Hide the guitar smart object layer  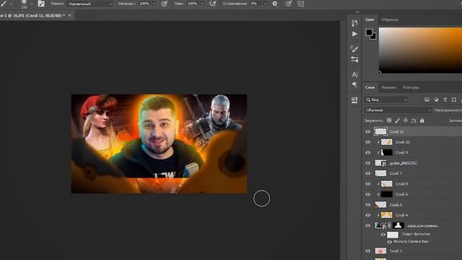[367, 163]
